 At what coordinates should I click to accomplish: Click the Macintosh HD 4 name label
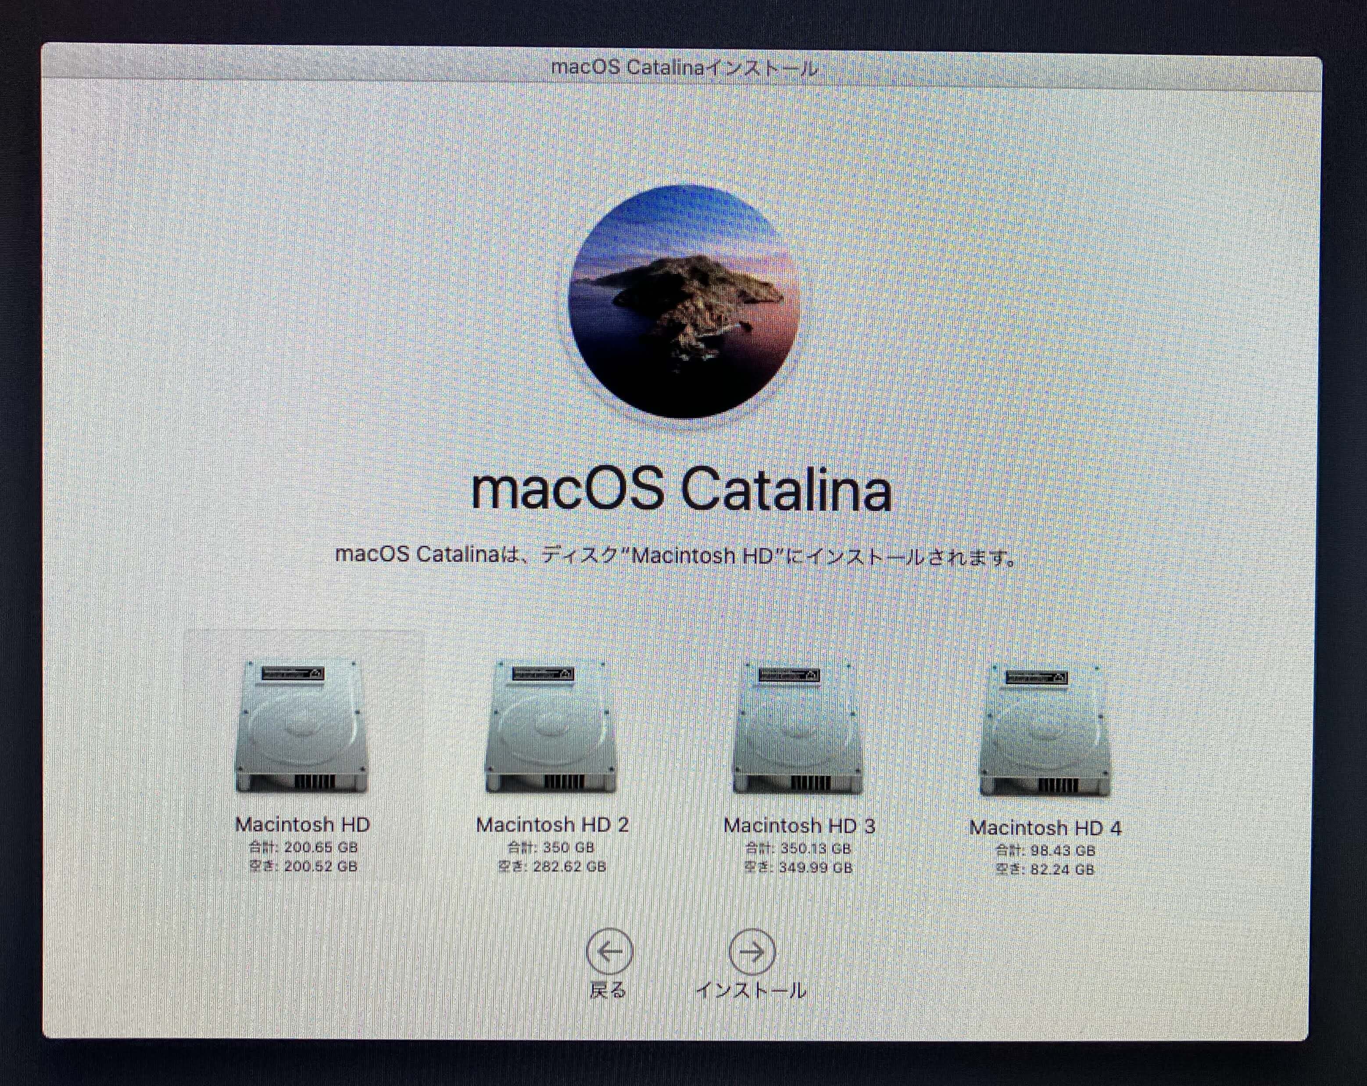tap(1045, 828)
